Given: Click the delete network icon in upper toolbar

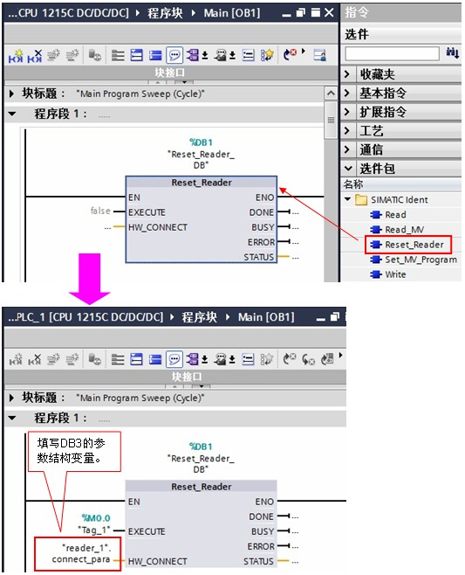Looking at the screenshot, I should click(35, 55).
